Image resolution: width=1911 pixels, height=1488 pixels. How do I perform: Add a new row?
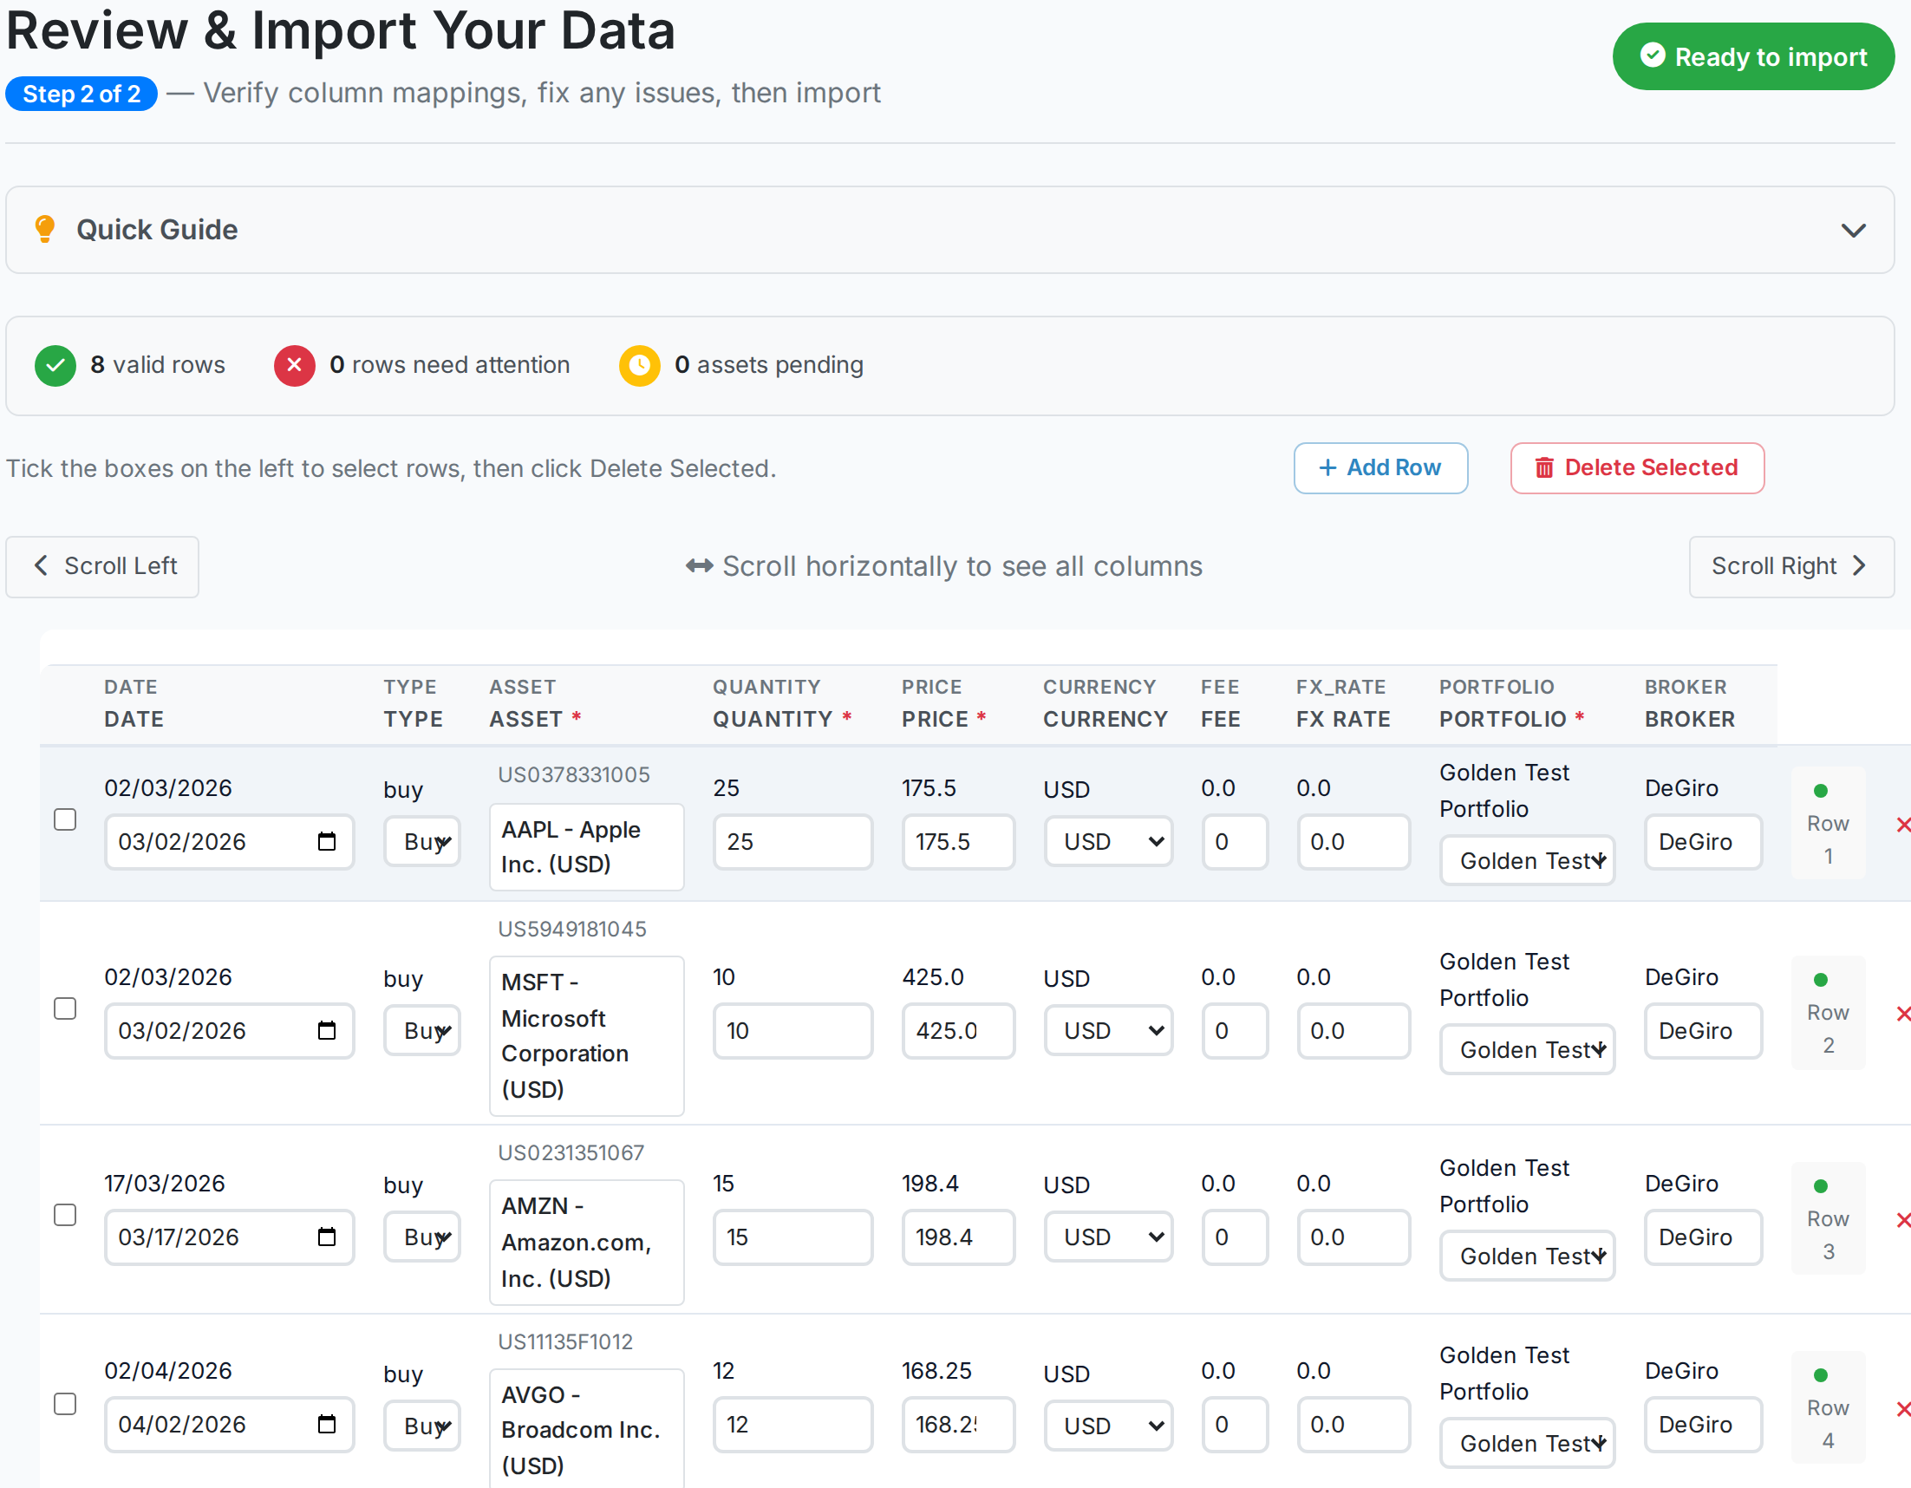(x=1380, y=468)
